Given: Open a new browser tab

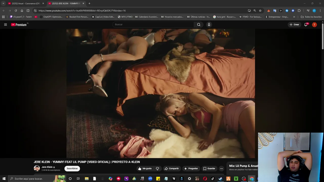Looking at the screenshot, I should pyautogui.click(x=89, y=4).
